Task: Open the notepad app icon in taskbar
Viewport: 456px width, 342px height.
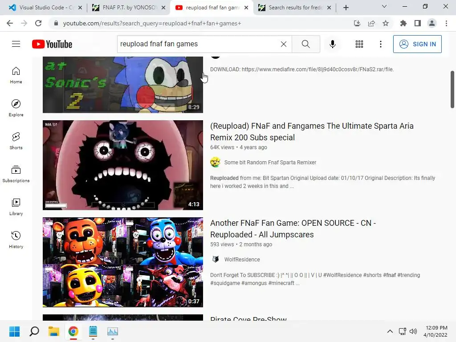Action: [93, 331]
